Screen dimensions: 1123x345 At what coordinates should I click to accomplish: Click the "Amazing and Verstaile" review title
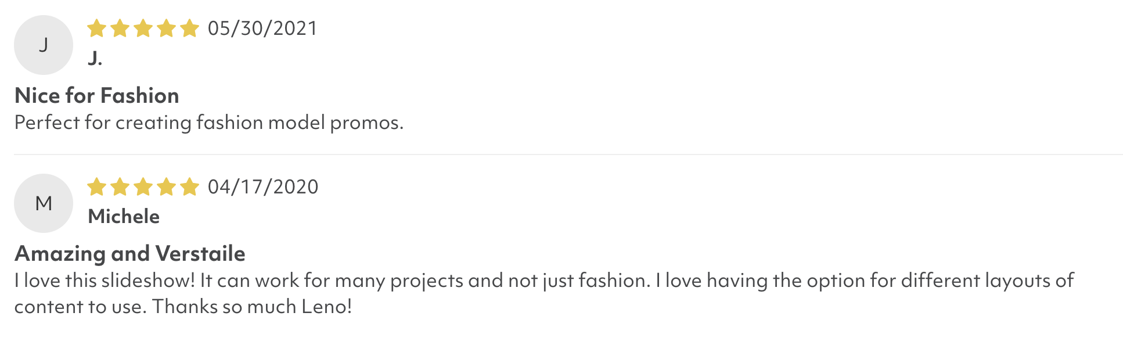pyautogui.click(x=130, y=254)
